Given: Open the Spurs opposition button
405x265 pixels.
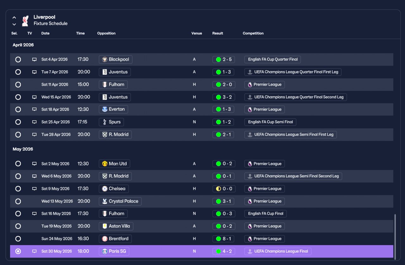Looking at the screenshot, I should coord(111,122).
